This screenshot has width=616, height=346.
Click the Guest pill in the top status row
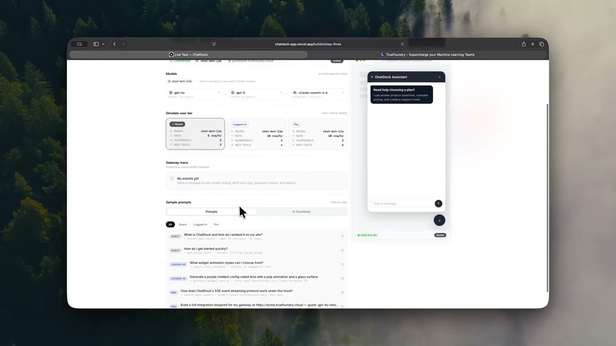[337, 61]
